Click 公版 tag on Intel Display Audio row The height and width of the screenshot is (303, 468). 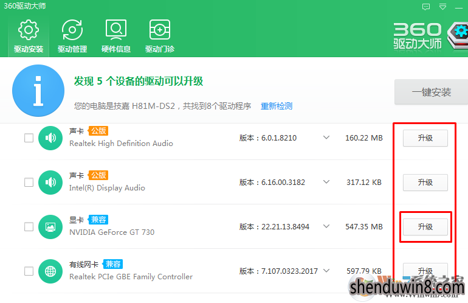(x=98, y=175)
